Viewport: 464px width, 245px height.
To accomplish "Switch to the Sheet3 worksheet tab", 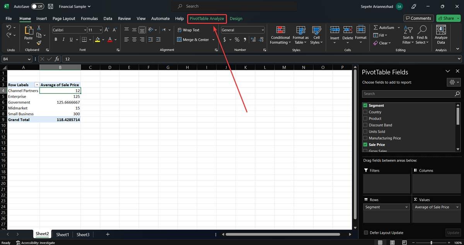I will (x=83, y=234).
